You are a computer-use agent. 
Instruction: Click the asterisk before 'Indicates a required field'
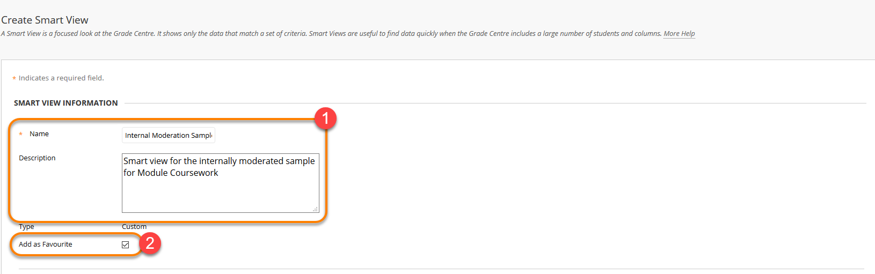(14, 78)
